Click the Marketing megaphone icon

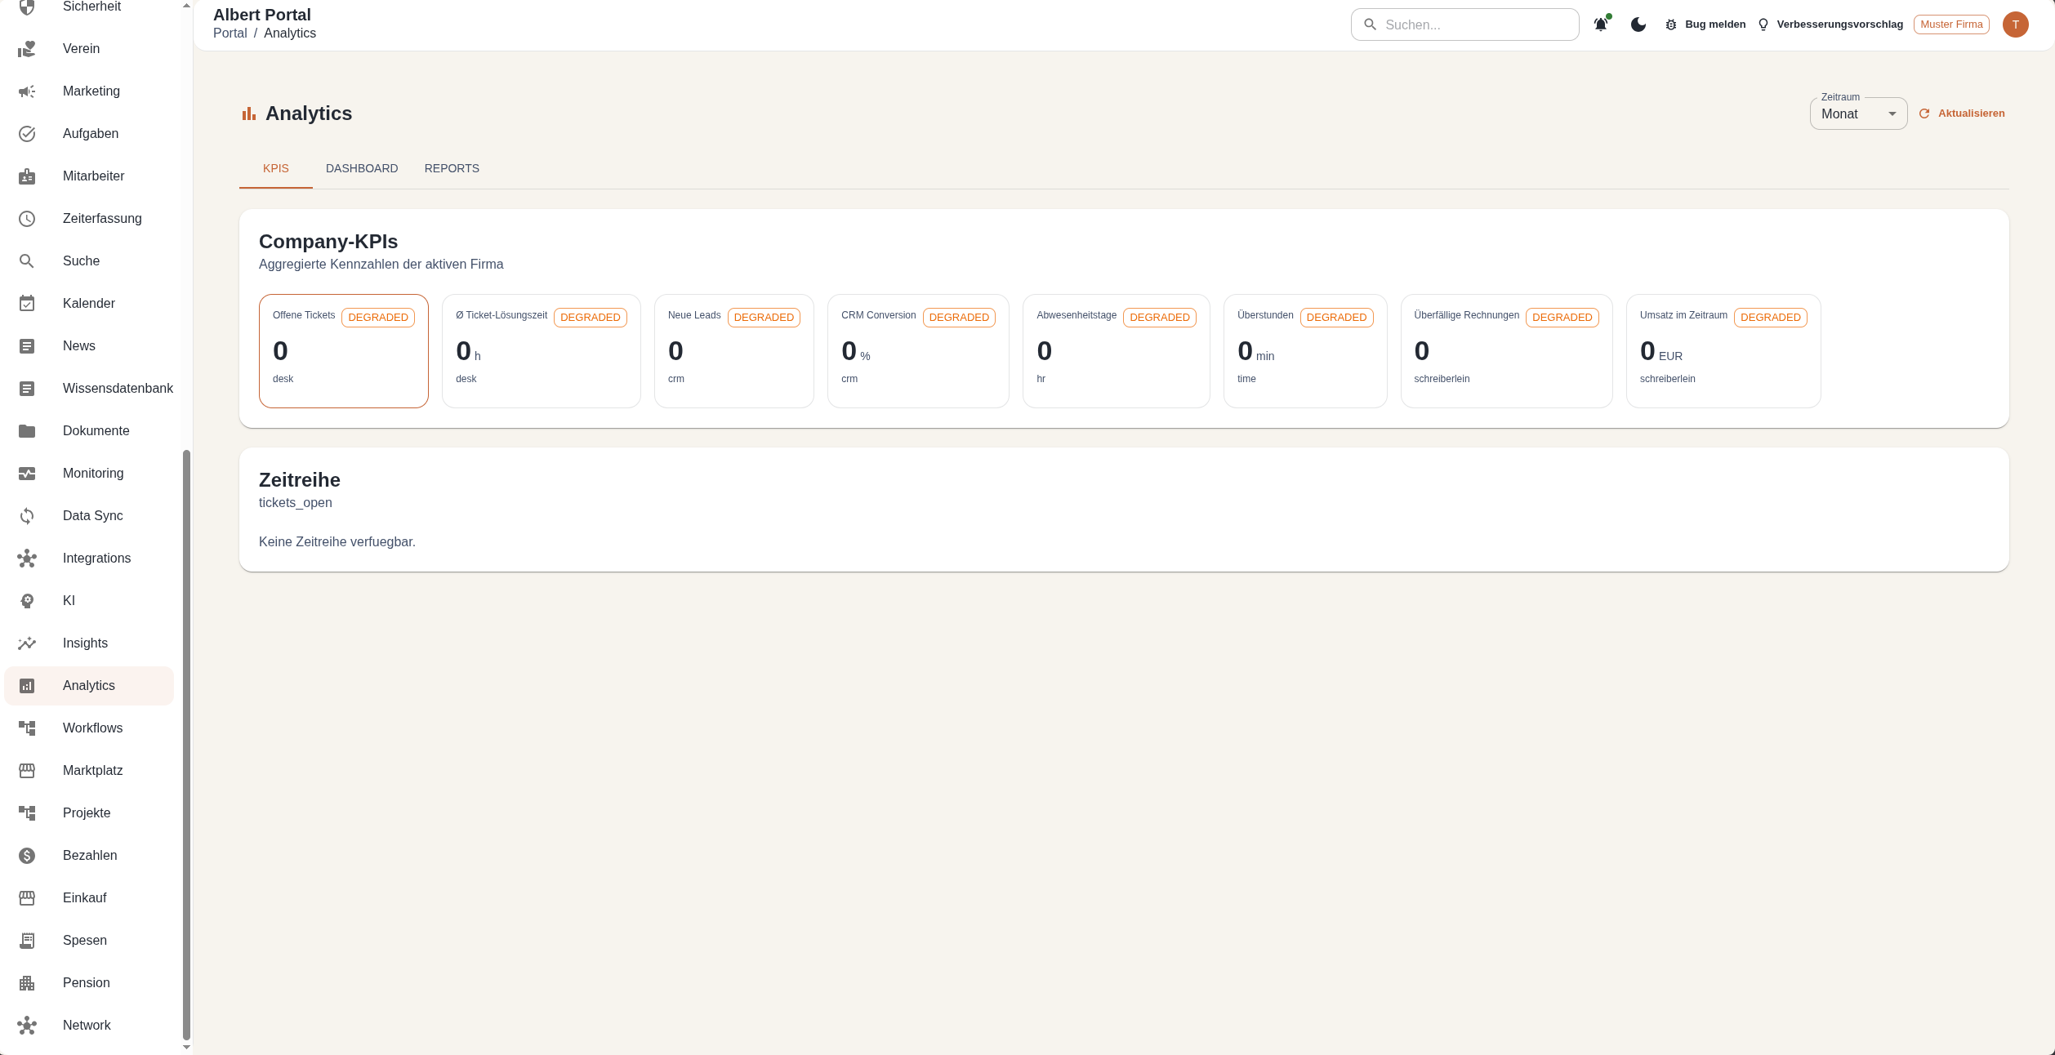coord(27,91)
